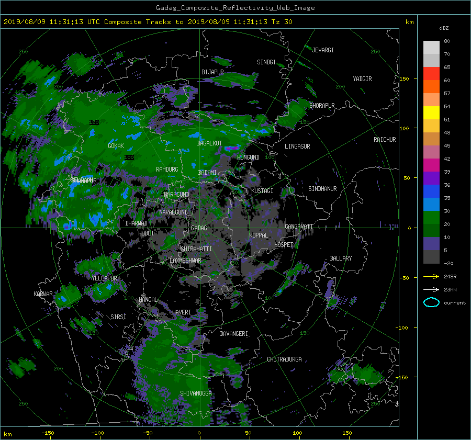This screenshot has height=440, width=471.
Task: Click the 0 tick on the bottom axis
Action: [199, 433]
